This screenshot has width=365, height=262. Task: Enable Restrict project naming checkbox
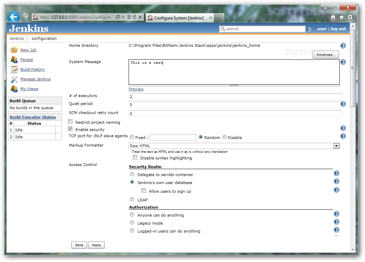click(70, 121)
